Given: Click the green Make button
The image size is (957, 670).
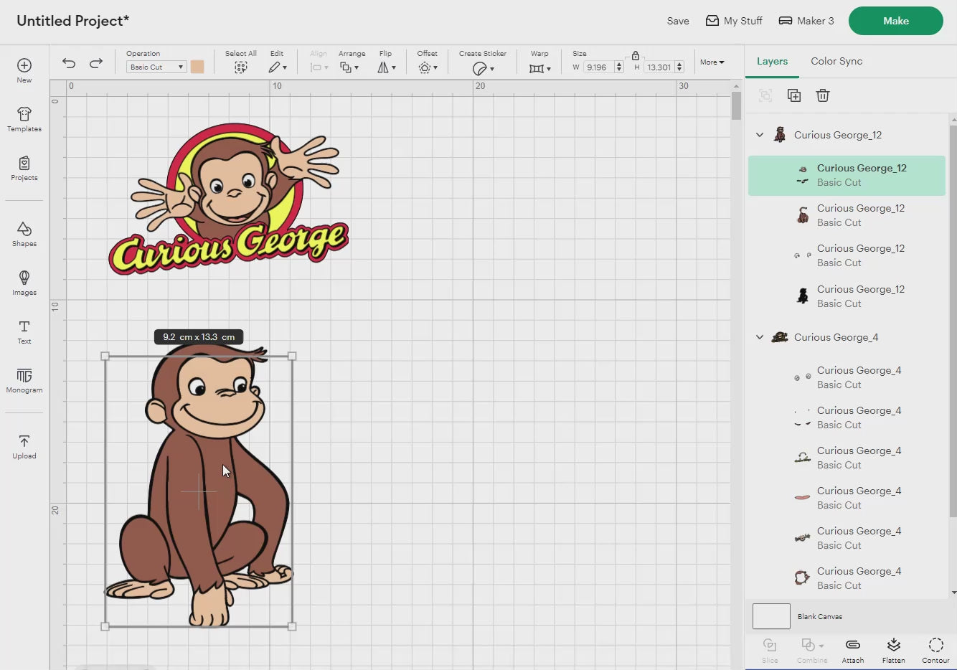Looking at the screenshot, I should [x=895, y=21].
